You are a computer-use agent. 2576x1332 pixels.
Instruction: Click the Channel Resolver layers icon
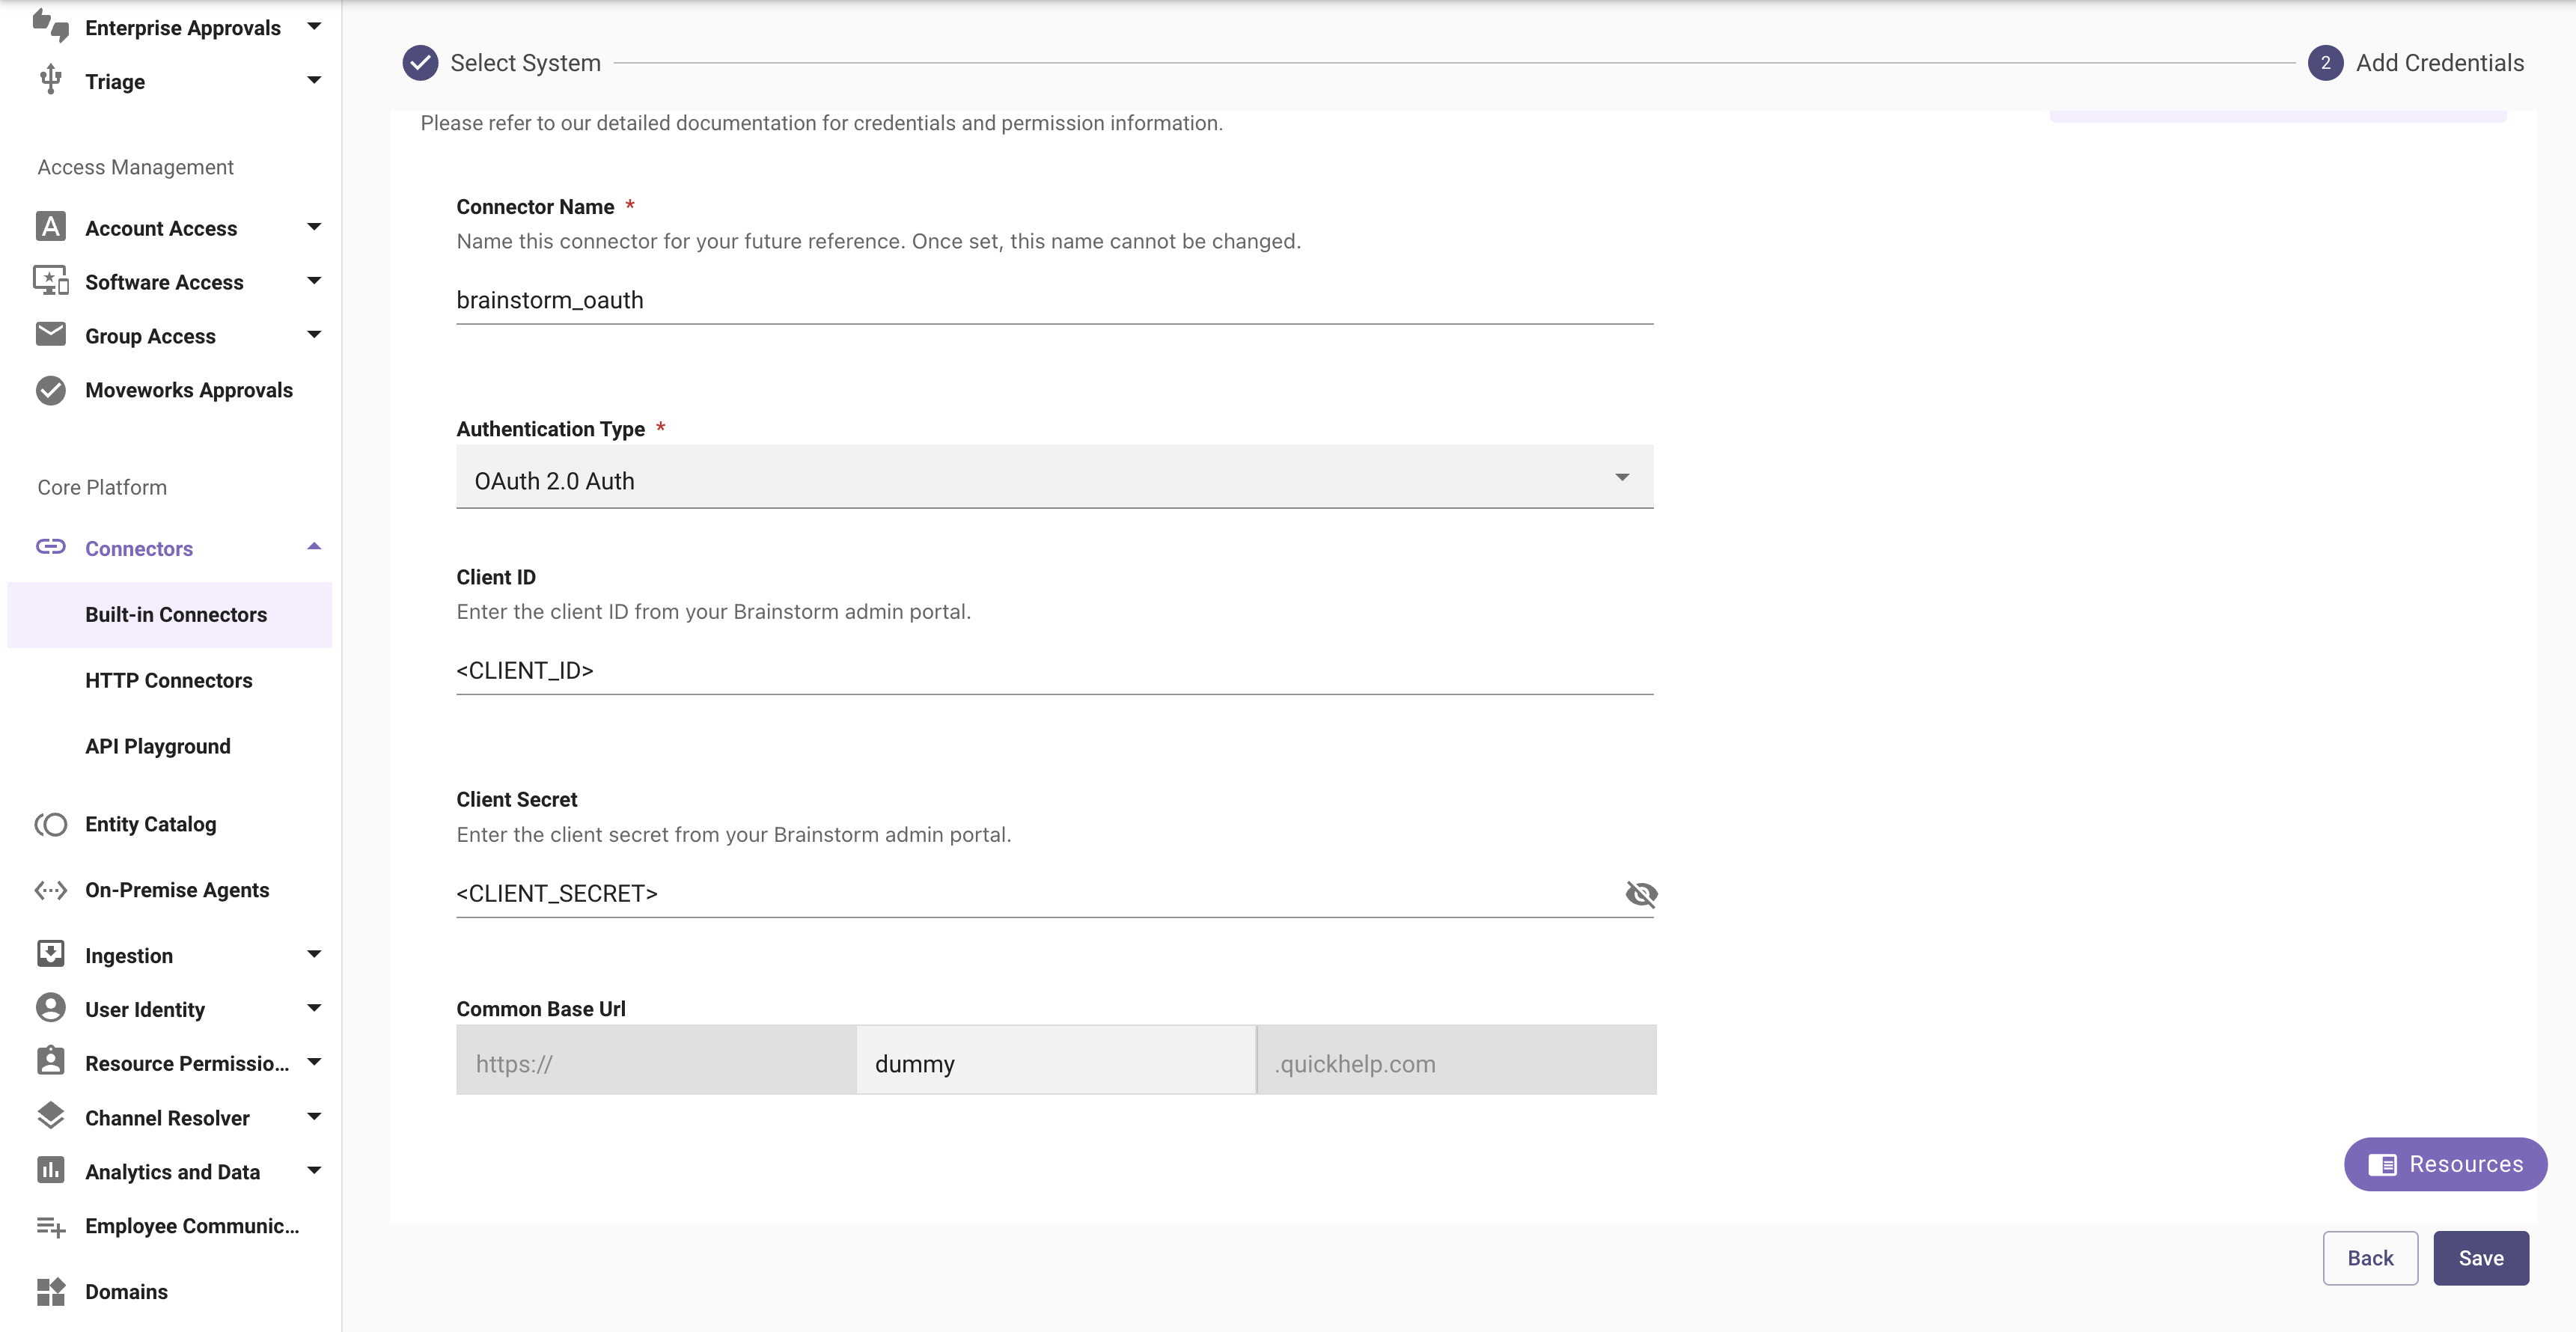point(50,1116)
